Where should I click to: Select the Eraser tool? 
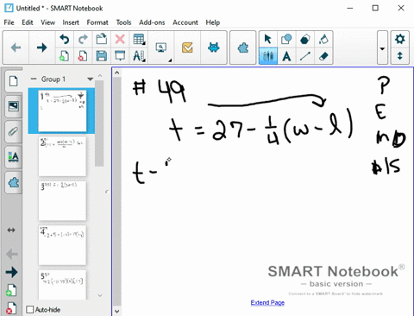(x=323, y=56)
